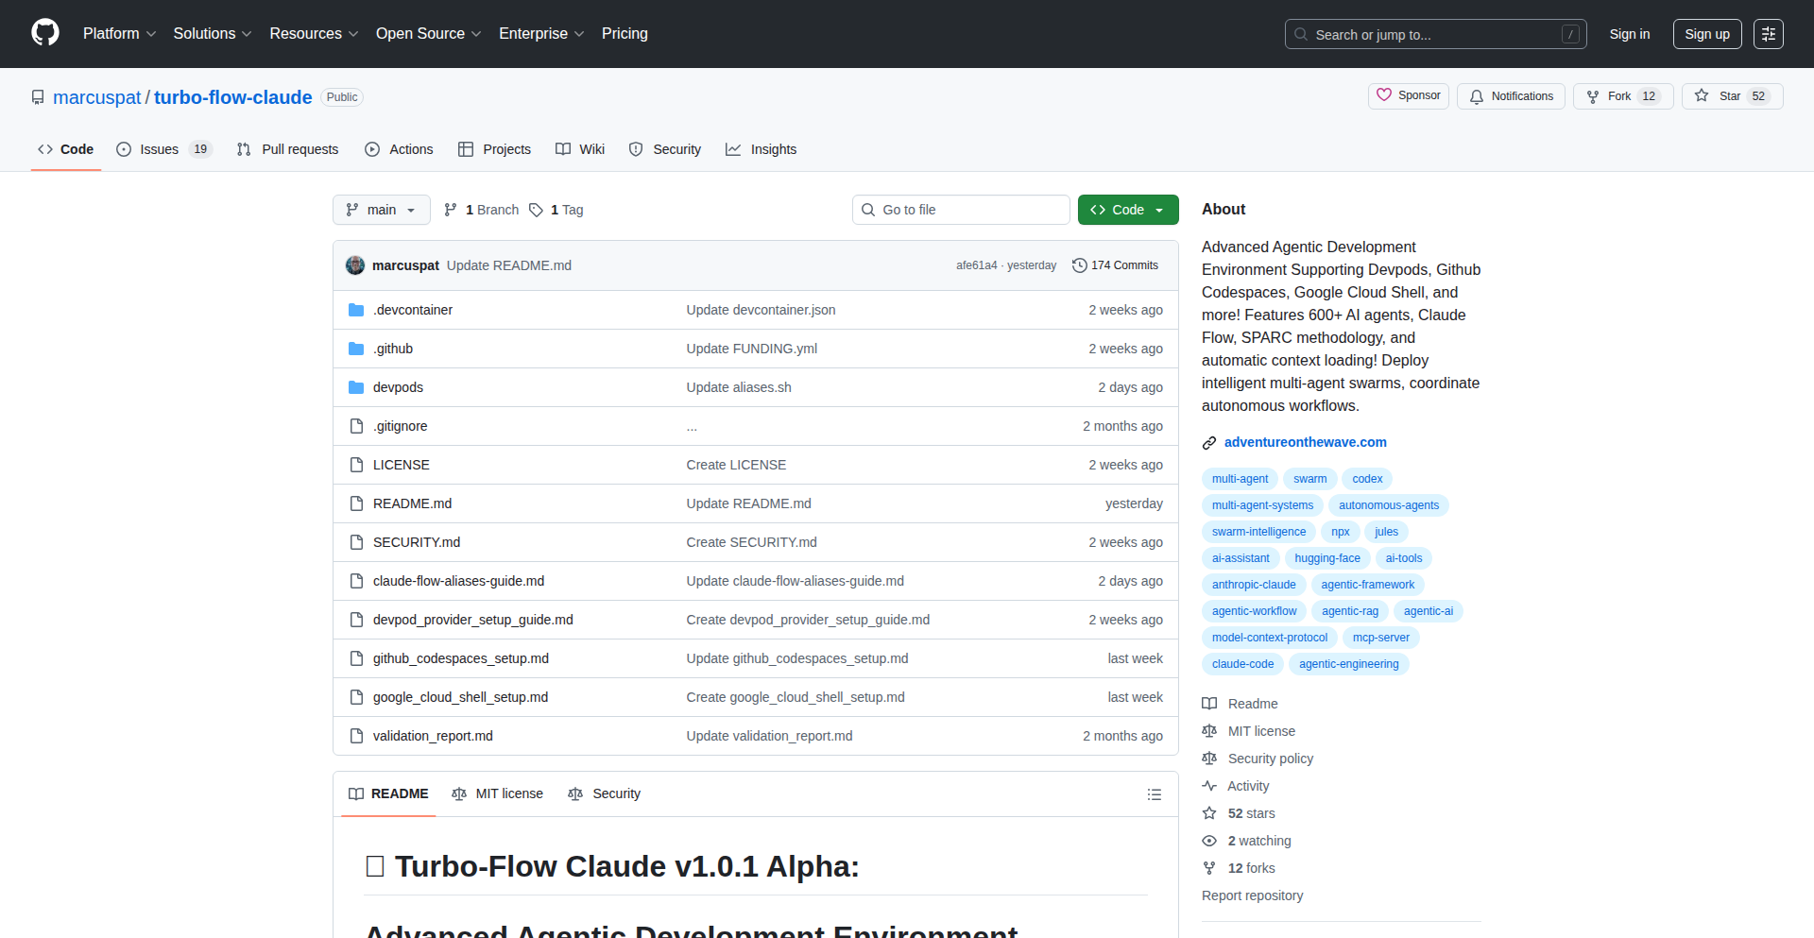The image size is (1814, 938).
Task: Click the GitHub logo icon
Action: (45, 33)
